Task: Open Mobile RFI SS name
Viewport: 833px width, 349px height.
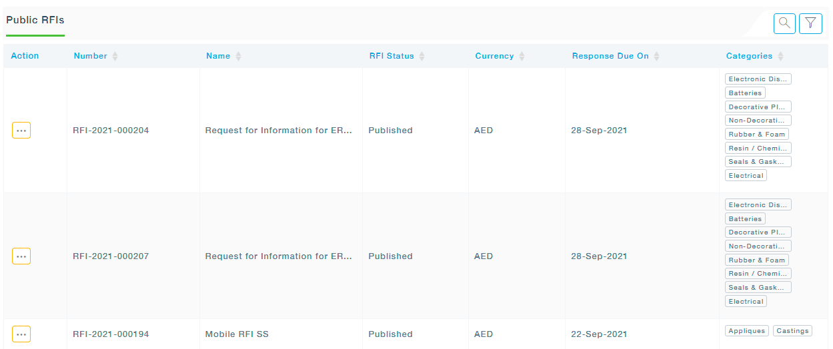Action: point(237,334)
